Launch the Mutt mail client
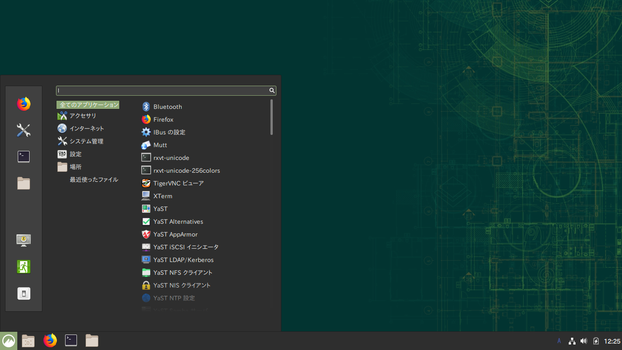622x350 pixels. coord(154,145)
